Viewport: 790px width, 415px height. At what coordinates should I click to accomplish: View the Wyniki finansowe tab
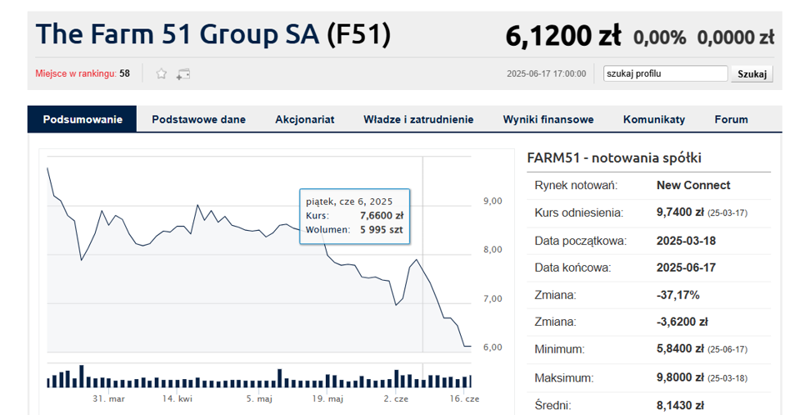(x=548, y=119)
